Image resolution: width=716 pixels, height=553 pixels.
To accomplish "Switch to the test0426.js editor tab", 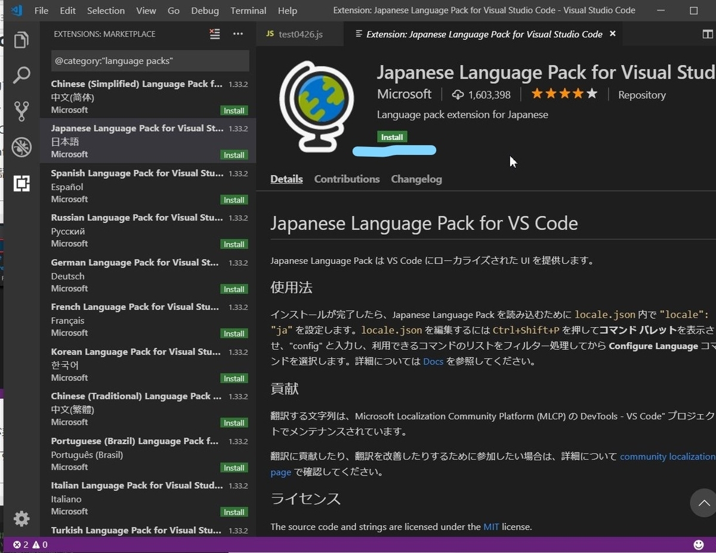I will (x=300, y=34).
